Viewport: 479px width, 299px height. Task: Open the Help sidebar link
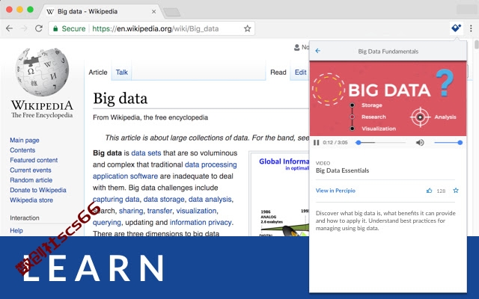(16, 230)
